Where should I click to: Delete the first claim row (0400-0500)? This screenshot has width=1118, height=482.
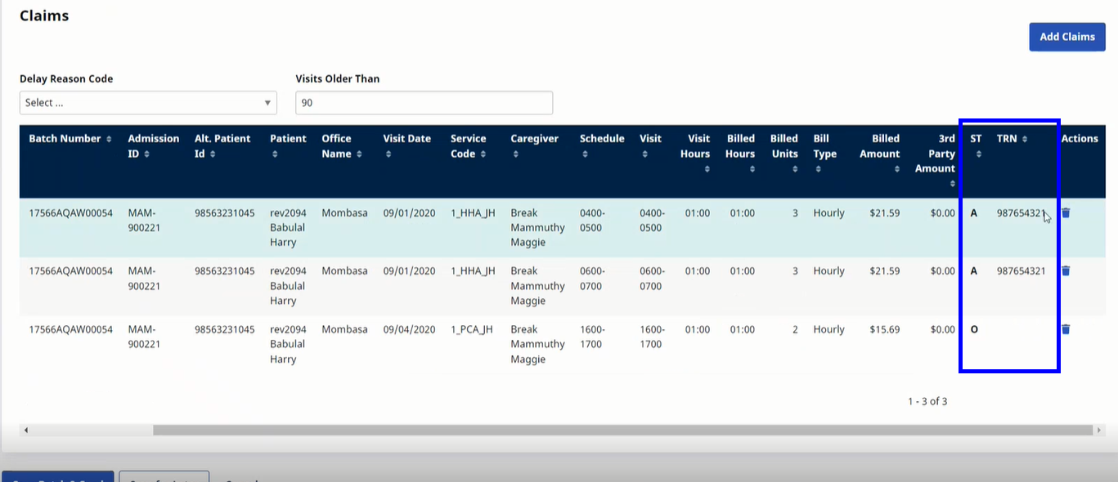(x=1066, y=213)
